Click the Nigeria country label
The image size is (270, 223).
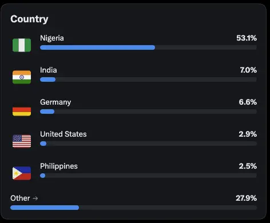(52, 38)
